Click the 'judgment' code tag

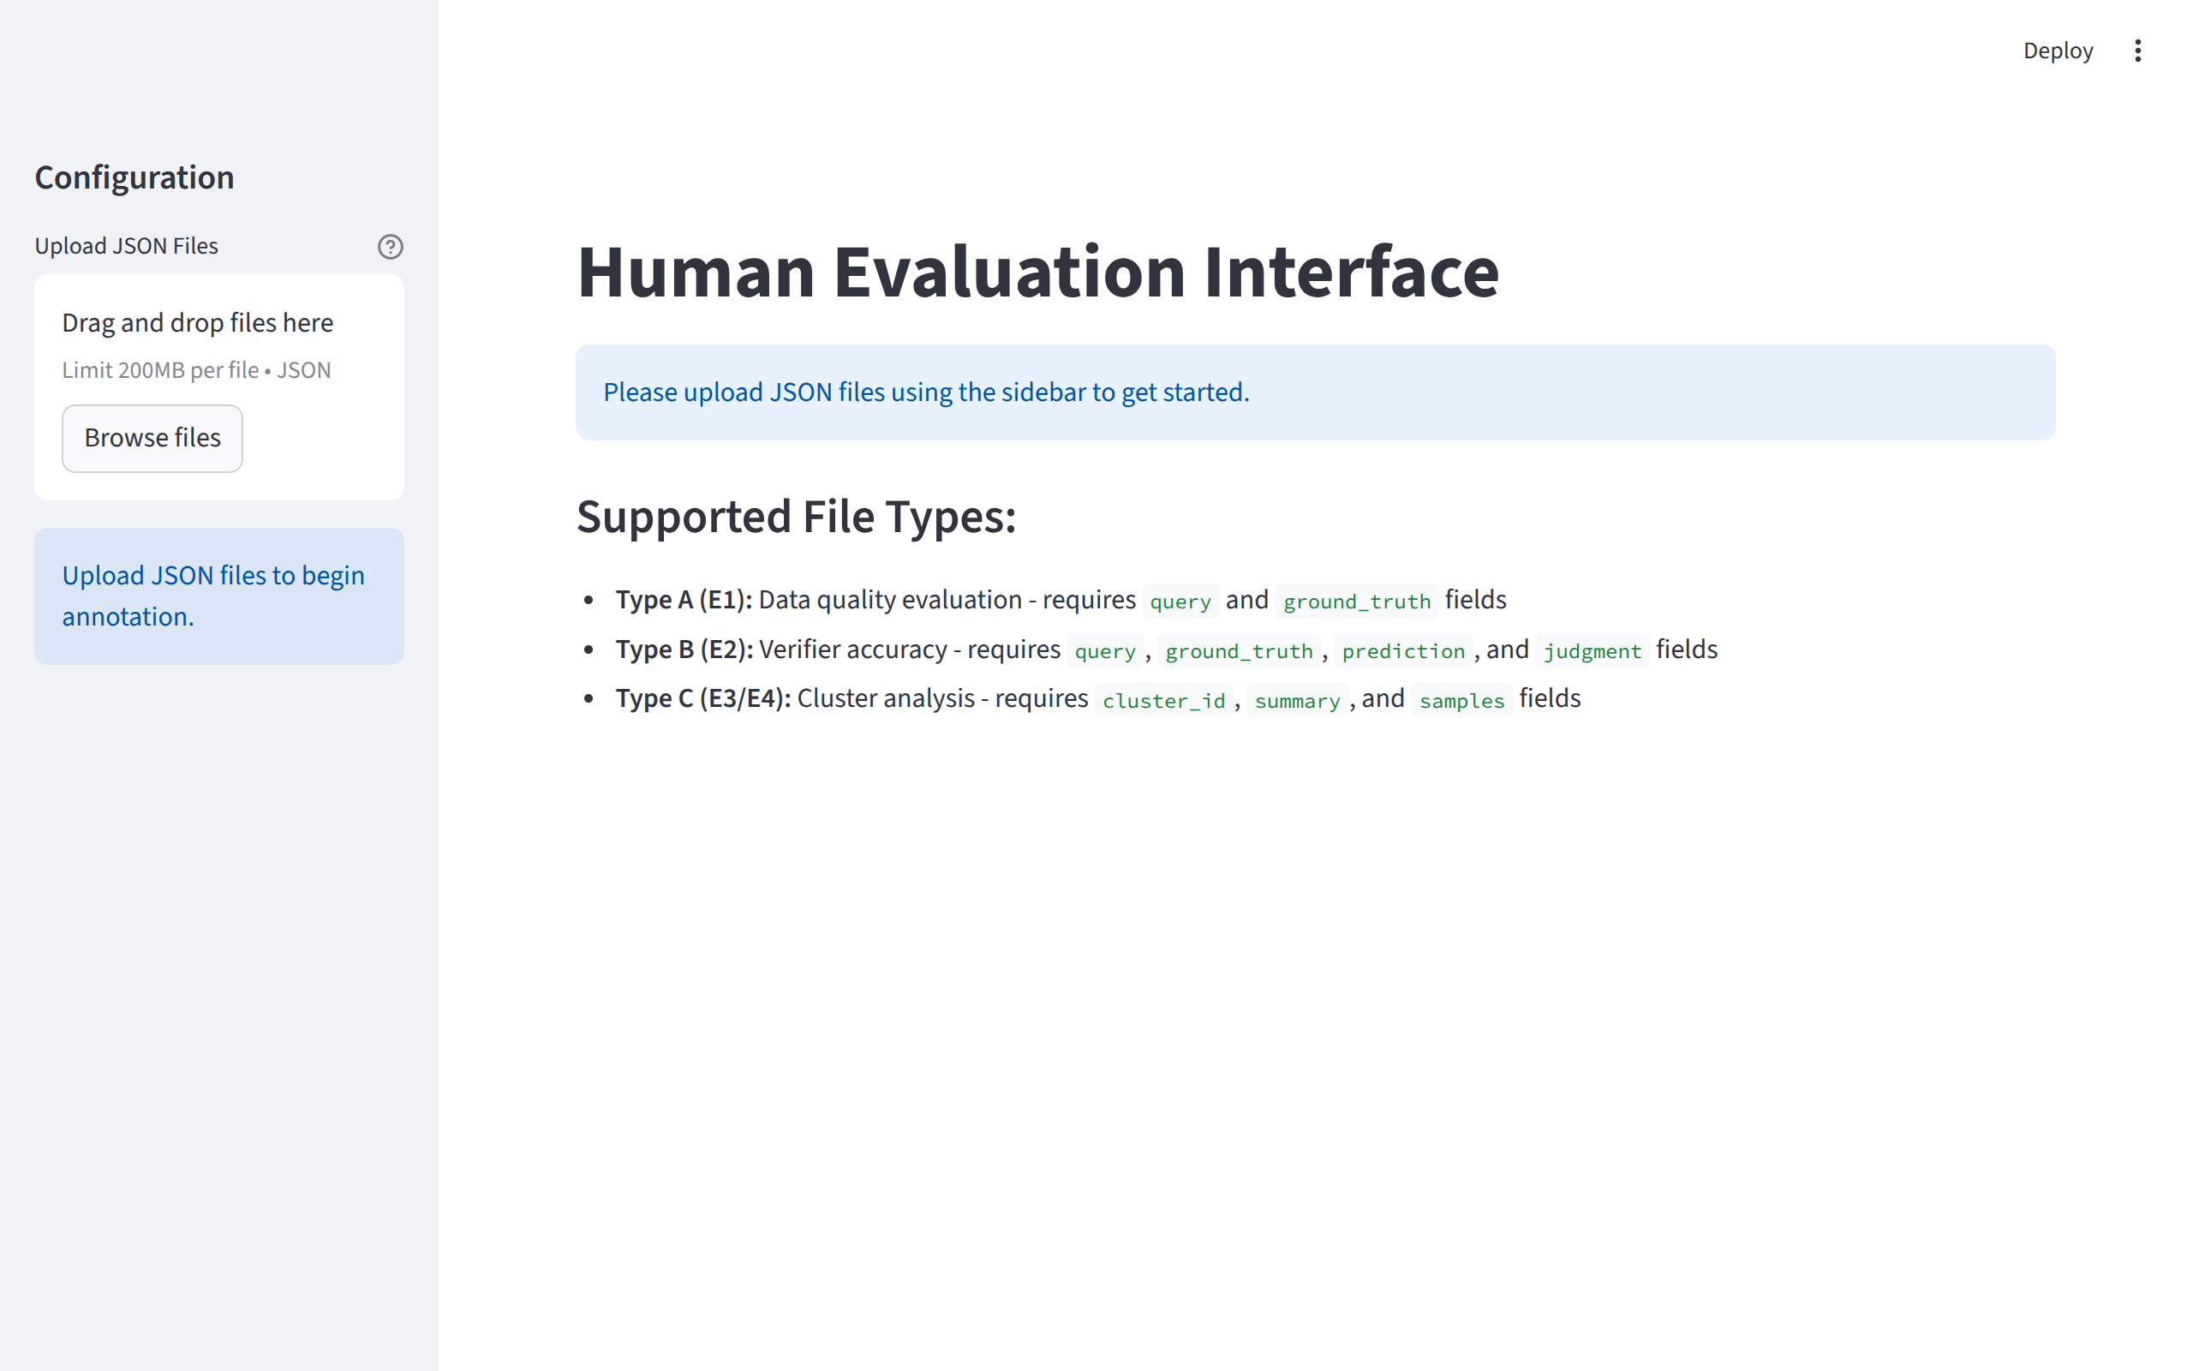tap(1592, 651)
